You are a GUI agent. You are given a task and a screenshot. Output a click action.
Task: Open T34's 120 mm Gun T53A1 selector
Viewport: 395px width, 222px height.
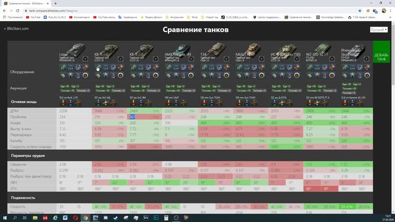coord(210,97)
